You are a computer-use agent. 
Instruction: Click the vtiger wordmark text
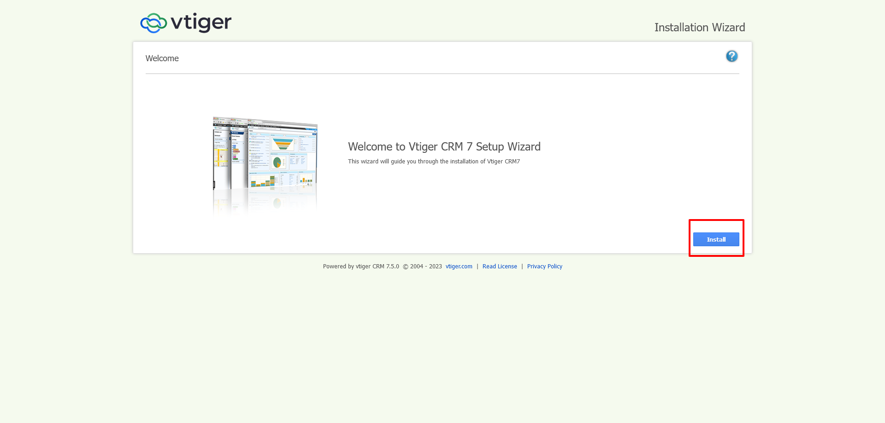[x=201, y=22]
